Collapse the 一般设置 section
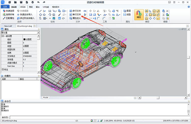Viewport: 191px width, 124px height. [x=3, y=36]
